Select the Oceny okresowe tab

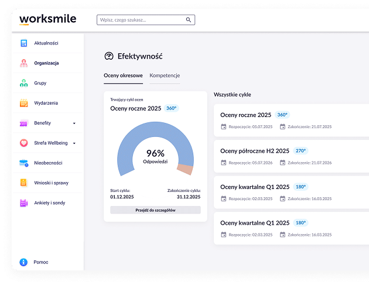(123, 75)
